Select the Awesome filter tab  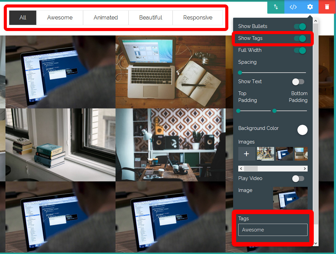click(x=60, y=18)
